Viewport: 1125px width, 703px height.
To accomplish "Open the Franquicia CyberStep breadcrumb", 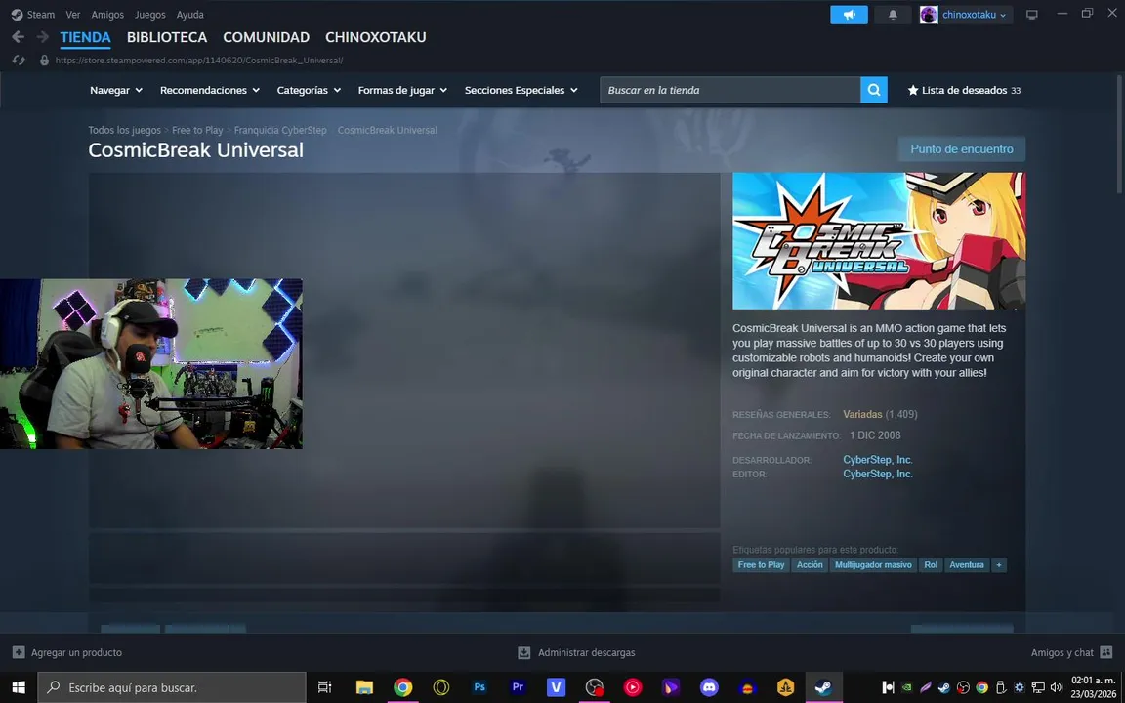I will pyautogui.click(x=280, y=130).
